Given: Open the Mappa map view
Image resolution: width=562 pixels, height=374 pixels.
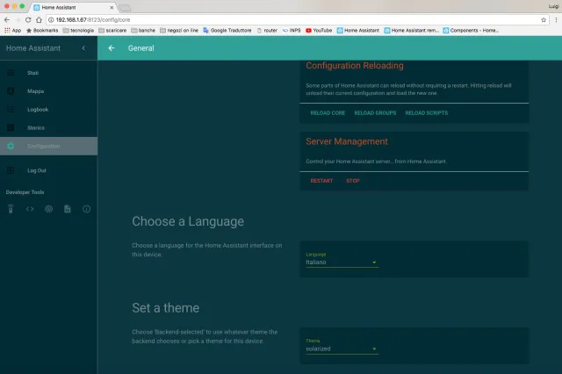Looking at the screenshot, I should (35, 91).
